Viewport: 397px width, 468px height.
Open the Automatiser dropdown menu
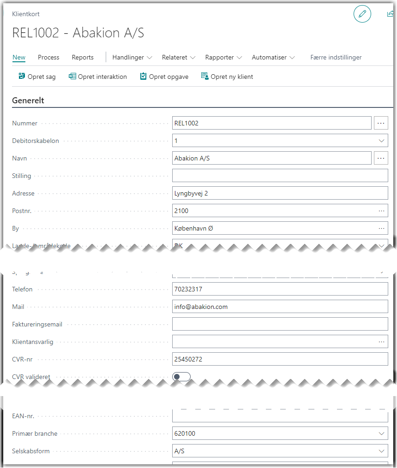pos(273,57)
